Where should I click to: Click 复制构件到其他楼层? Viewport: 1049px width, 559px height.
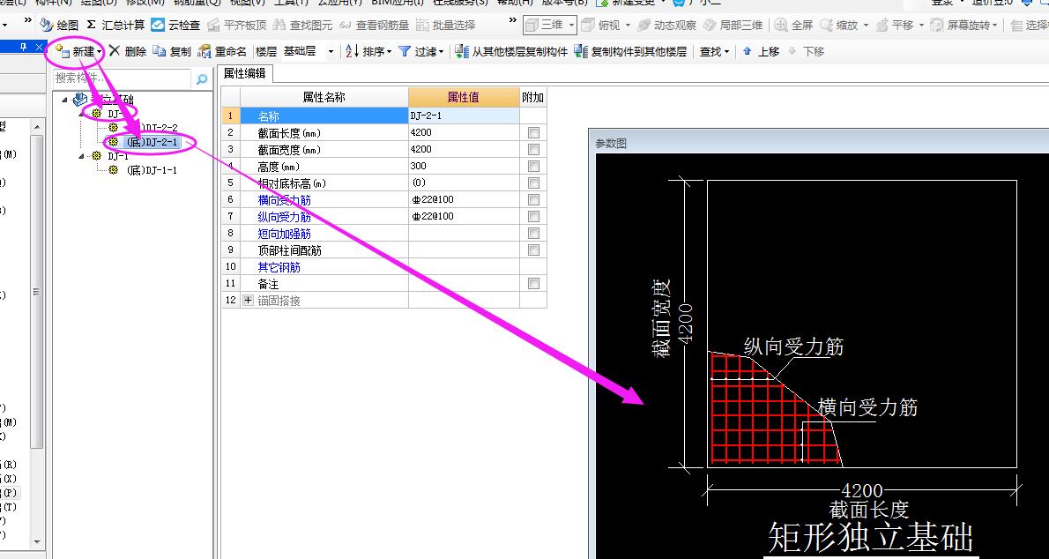click(x=631, y=51)
